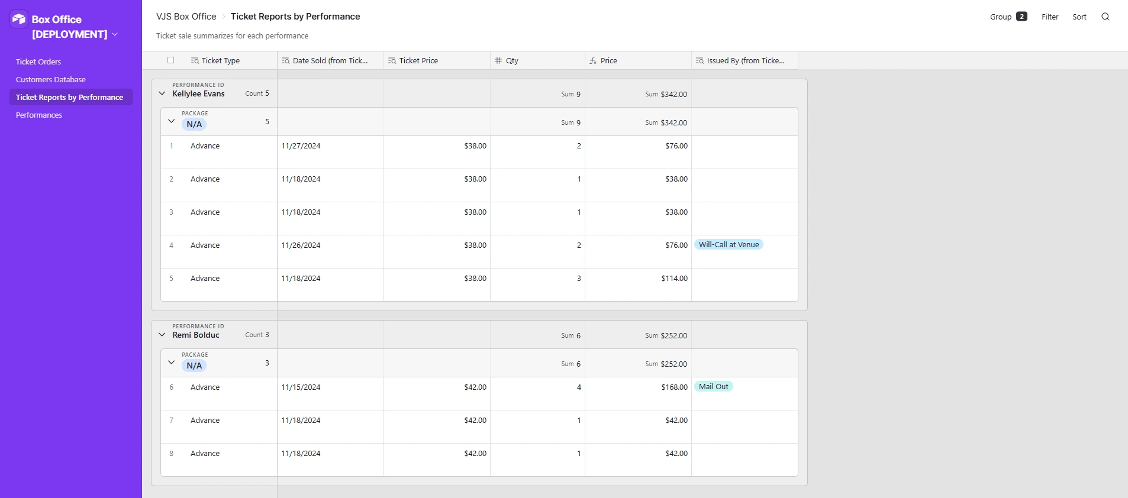The image size is (1128, 498).
Task: Collapse the Kellylee Evans performance group
Action: point(162,93)
